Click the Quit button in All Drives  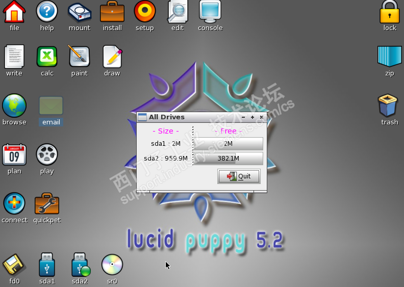point(239,176)
